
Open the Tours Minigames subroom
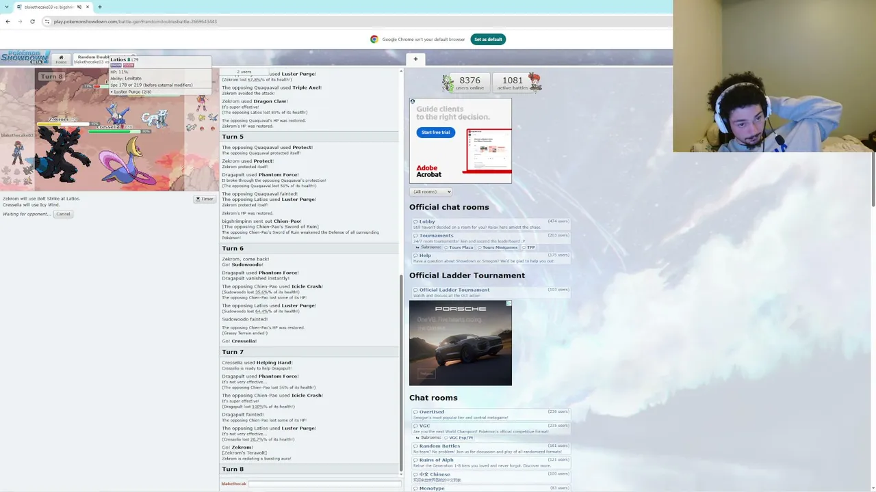tap(498, 247)
